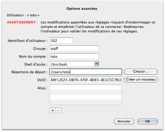Focus the UUID text field
The image size is (165, 132).
[85, 80]
